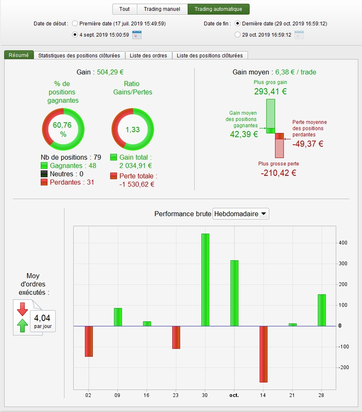Click the Nb de positions : 79 text
The height and width of the screenshot is (412, 362).
click(x=71, y=157)
